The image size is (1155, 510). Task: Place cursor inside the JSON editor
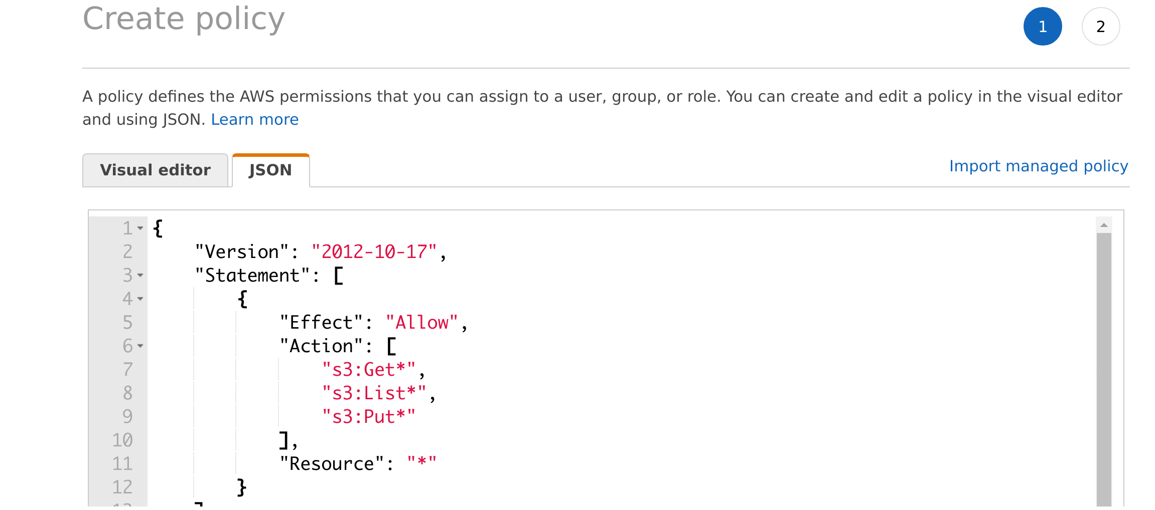(x=602, y=351)
